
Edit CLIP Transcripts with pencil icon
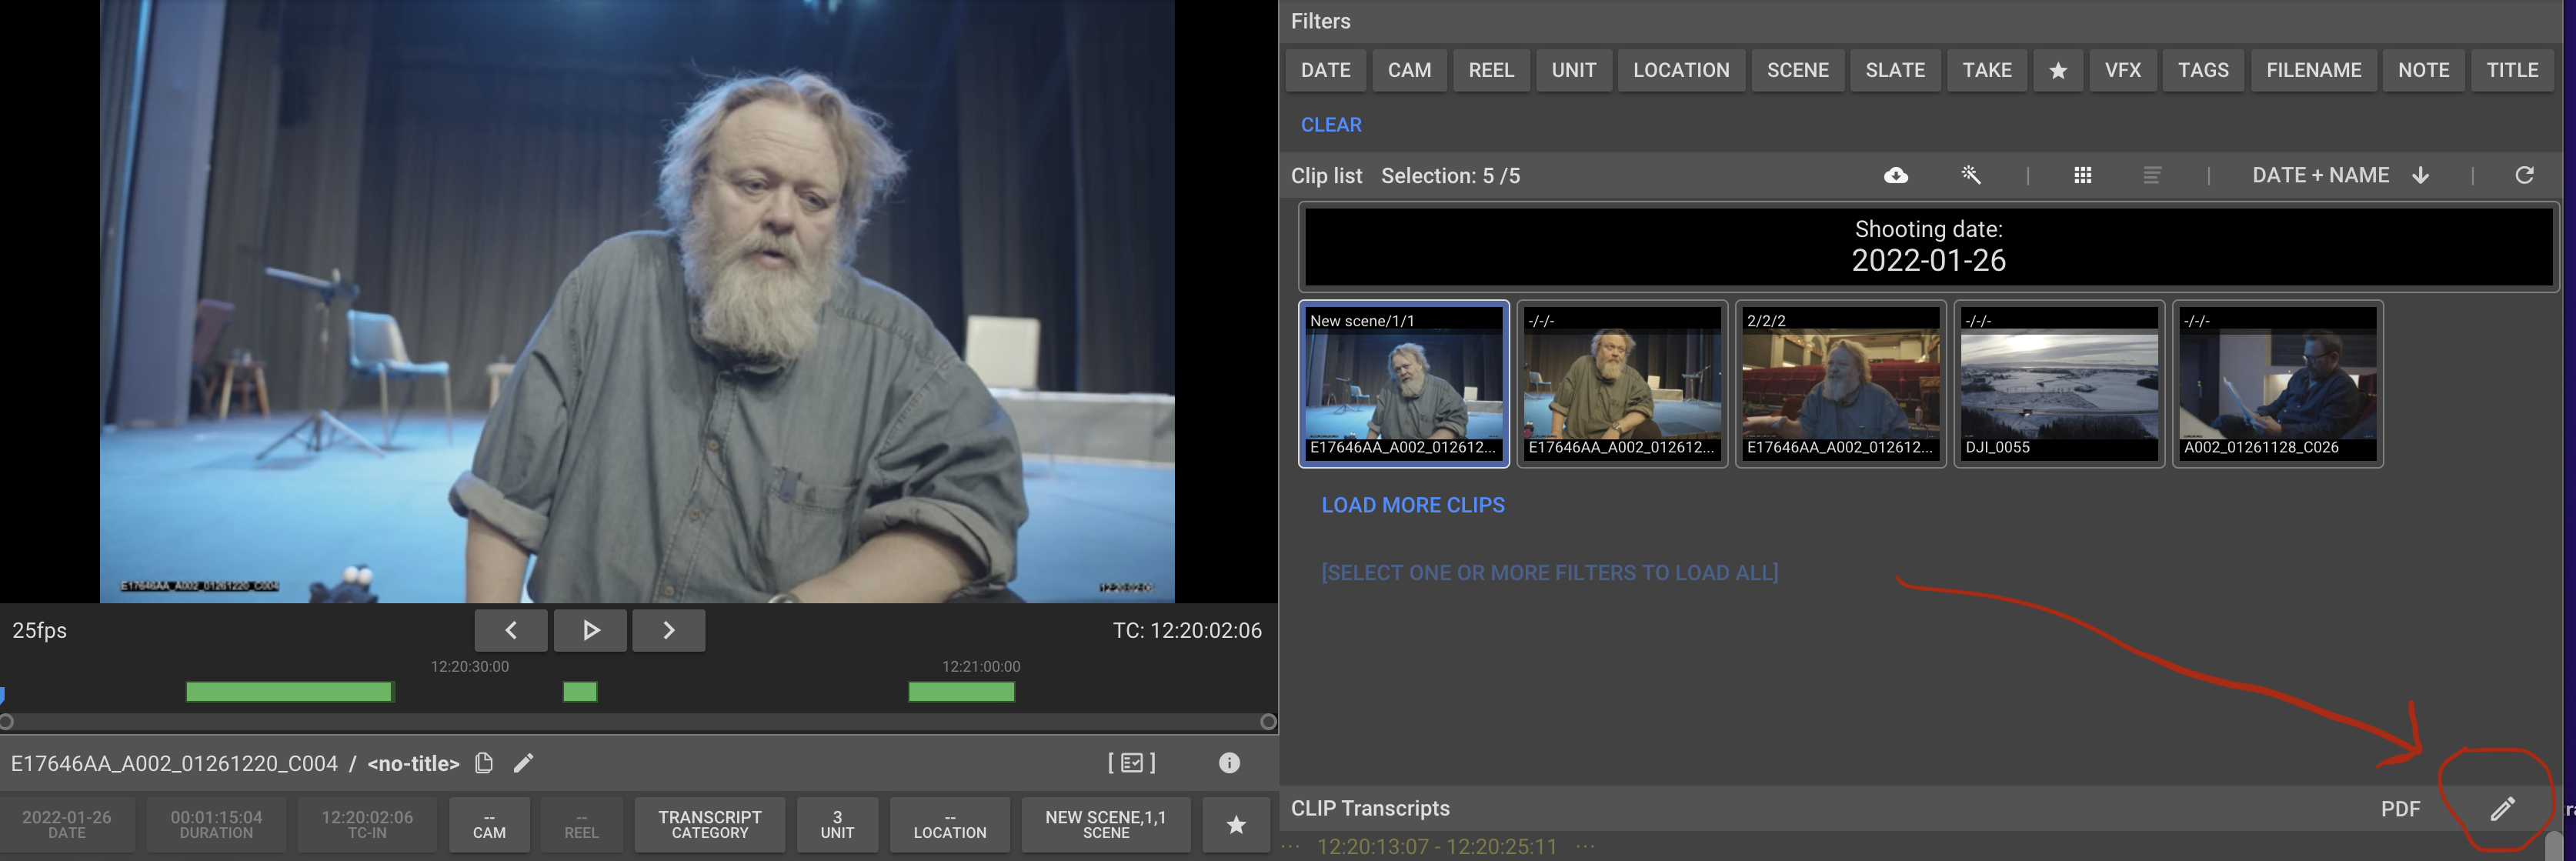(2502, 809)
